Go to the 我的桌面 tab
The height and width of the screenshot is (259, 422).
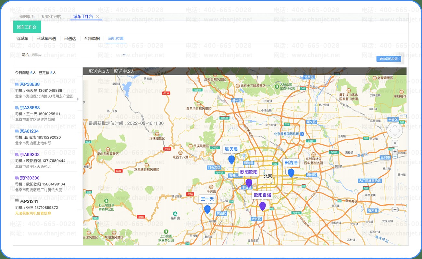coord(27,17)
